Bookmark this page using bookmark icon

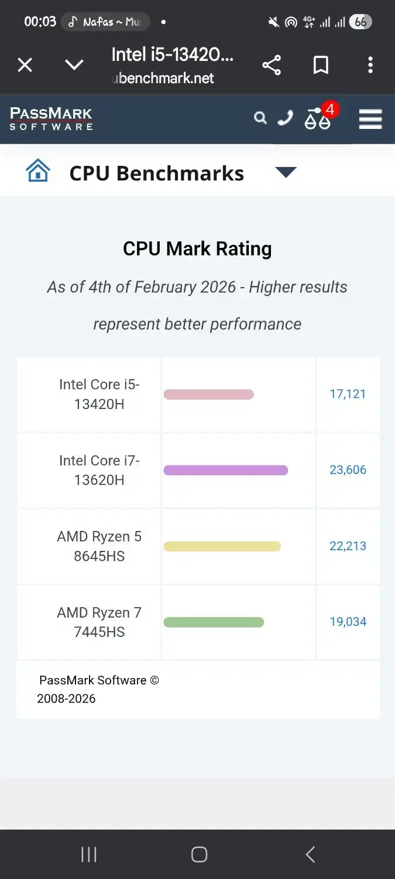(x=321, y=64)
